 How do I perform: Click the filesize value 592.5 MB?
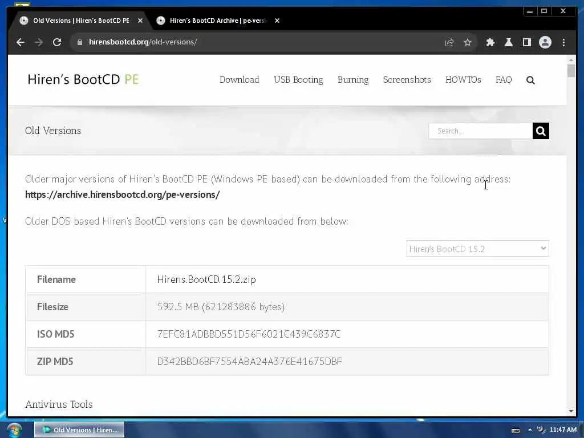point(221,307)
